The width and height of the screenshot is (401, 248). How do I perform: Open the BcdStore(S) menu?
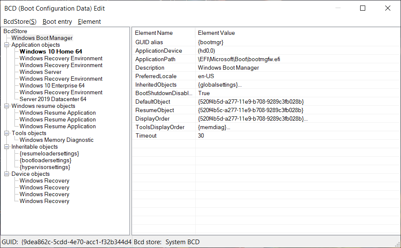click(x=20, y=22)
